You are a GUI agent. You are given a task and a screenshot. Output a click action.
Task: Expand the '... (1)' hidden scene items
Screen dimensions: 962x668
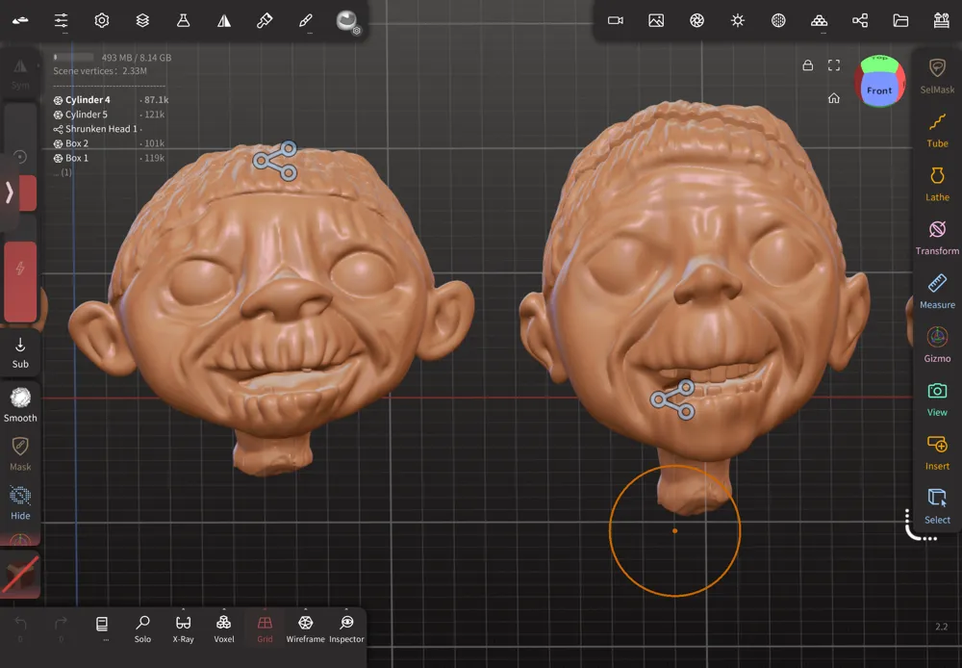[62, 172]
